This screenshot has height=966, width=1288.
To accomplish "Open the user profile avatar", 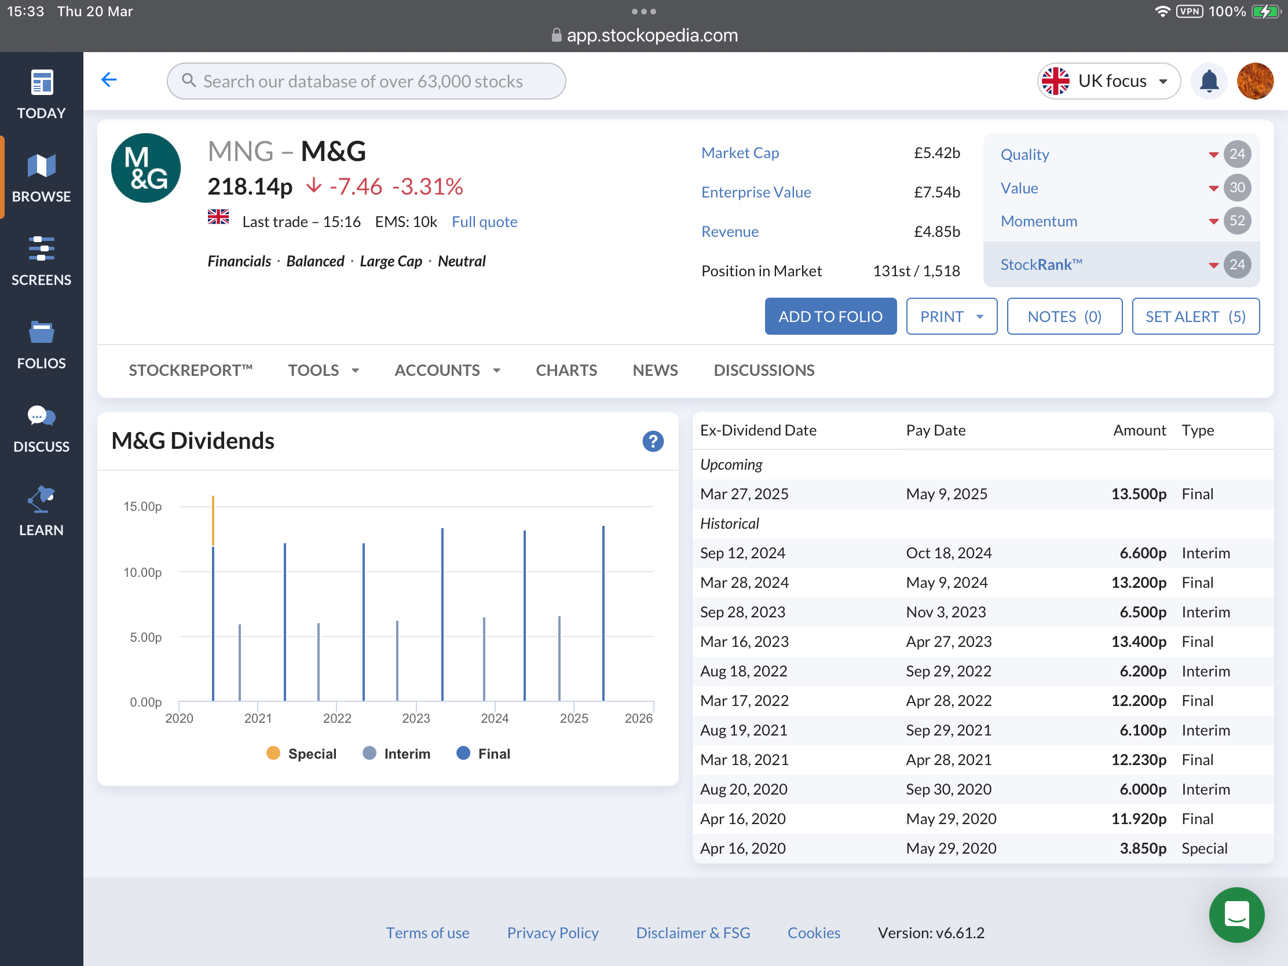I will click(1255, 81).
